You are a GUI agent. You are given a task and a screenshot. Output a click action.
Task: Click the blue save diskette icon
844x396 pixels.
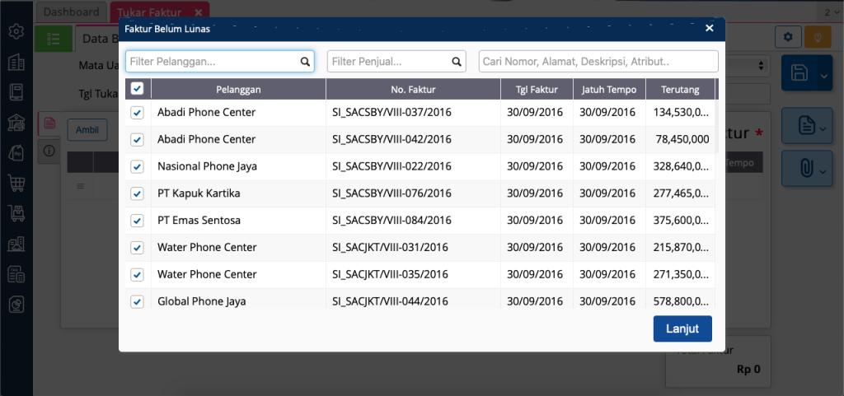799,74
